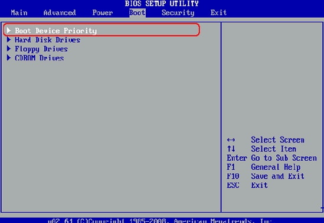This screenshot has height=223, width=324.
Task: Click the triangle beside Boot Device Priority
Action: pyautogui.click(x=9, y=30)
